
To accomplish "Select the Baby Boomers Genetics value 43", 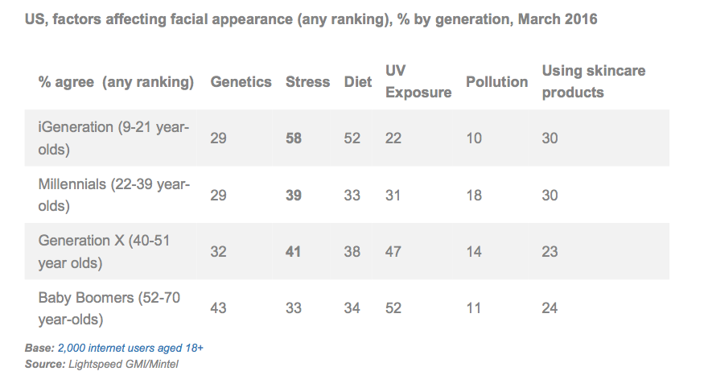I will [x=219, y=308].
